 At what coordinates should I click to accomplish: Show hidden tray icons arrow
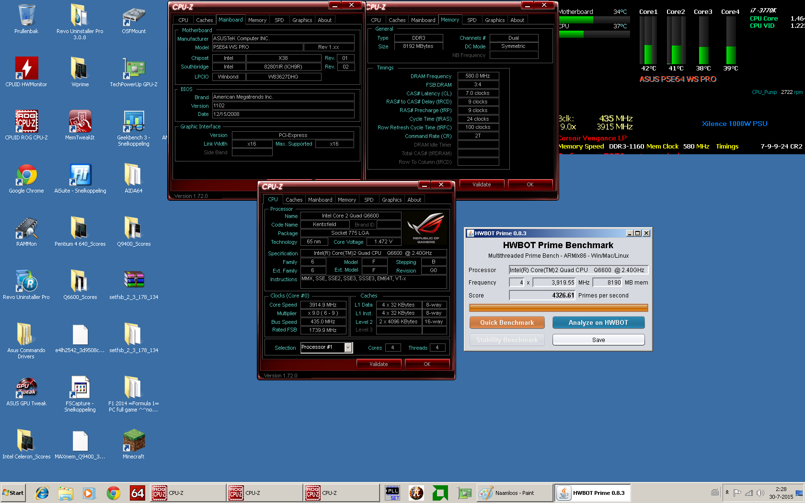pos(727,492)
